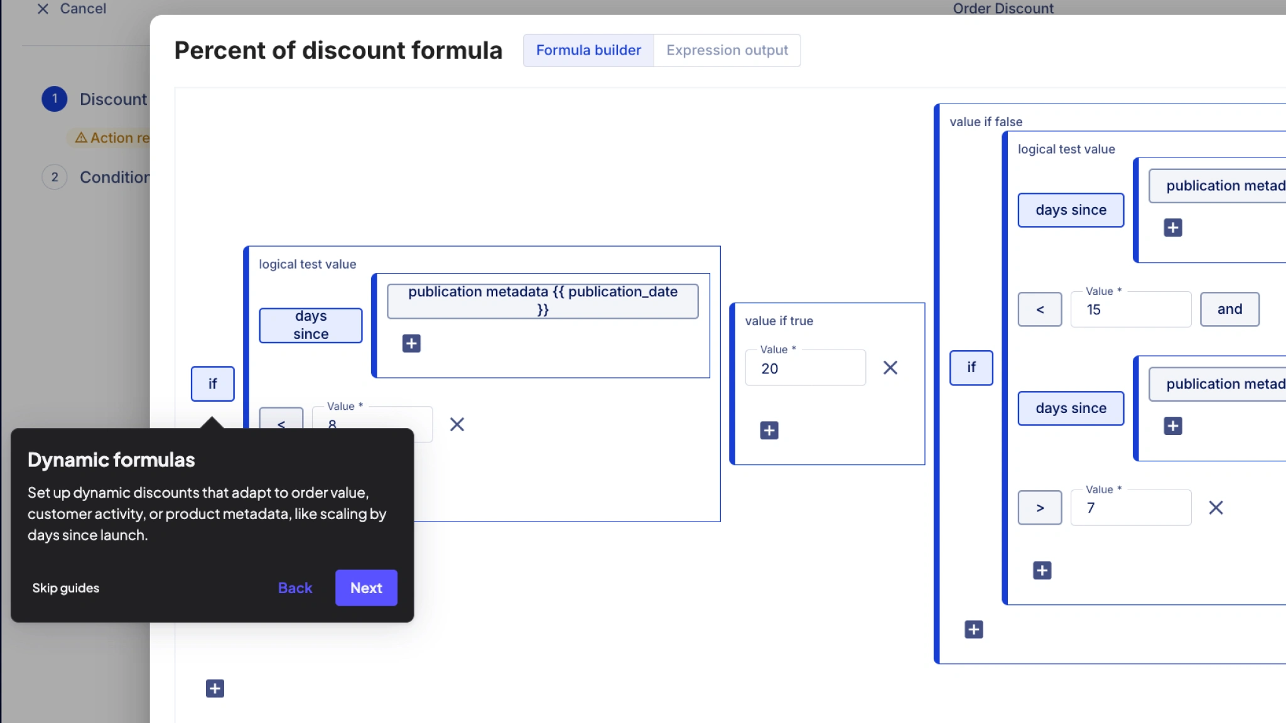Select the Formula builder tab
The image size is (1286, 723).
[x=588, y=50]
